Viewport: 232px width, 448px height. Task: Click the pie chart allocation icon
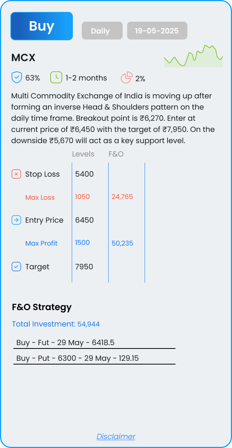(x=126, y=78)
